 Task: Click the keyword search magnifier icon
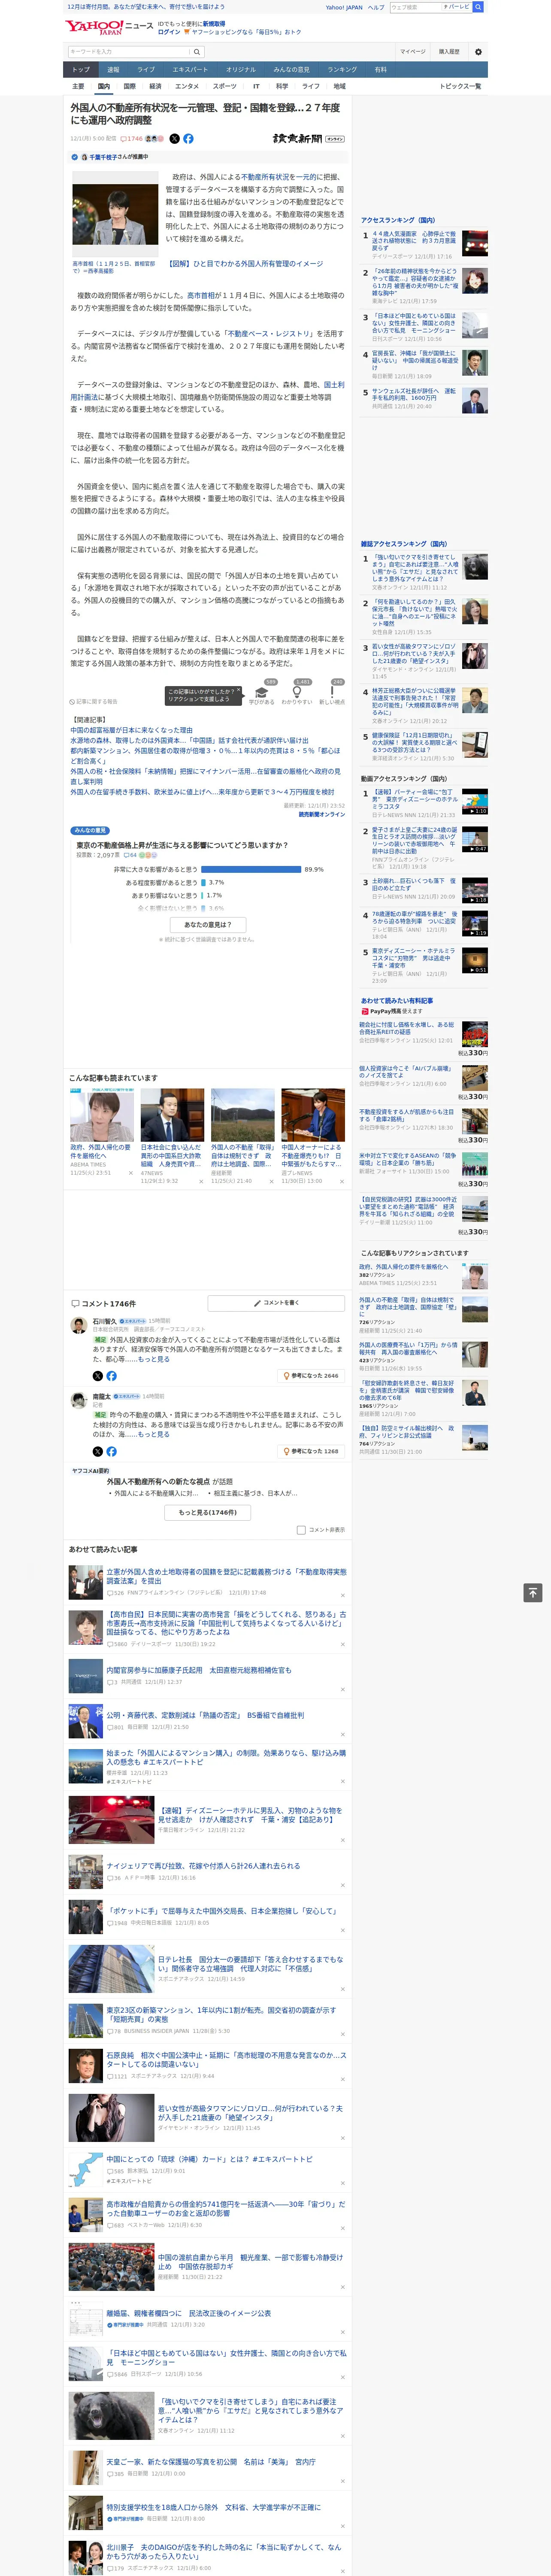(x=197, y=52)
